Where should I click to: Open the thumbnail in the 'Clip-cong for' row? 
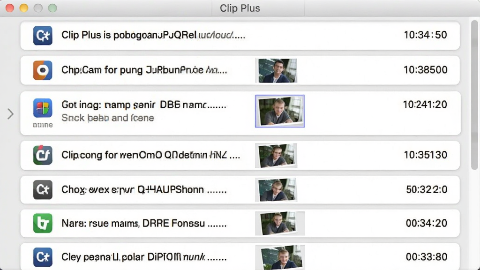(277, 156)
